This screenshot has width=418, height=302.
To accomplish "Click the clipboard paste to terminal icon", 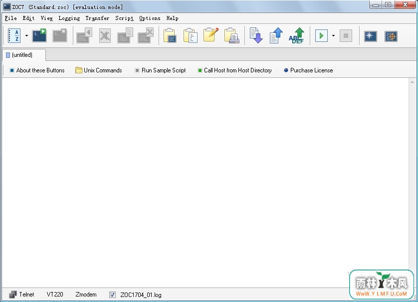I will 170,35.
